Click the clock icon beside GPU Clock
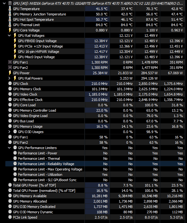The width and height of the screenshot is (187, 223). click(10, 83)
